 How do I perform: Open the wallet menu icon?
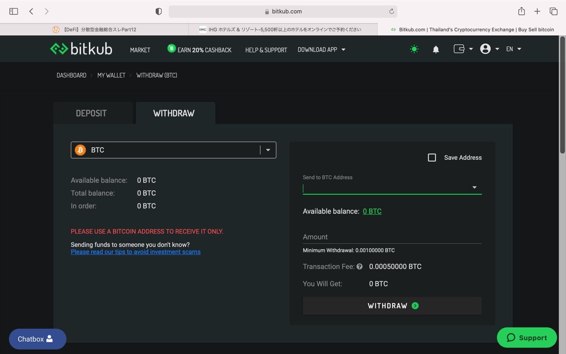point(459,49)
